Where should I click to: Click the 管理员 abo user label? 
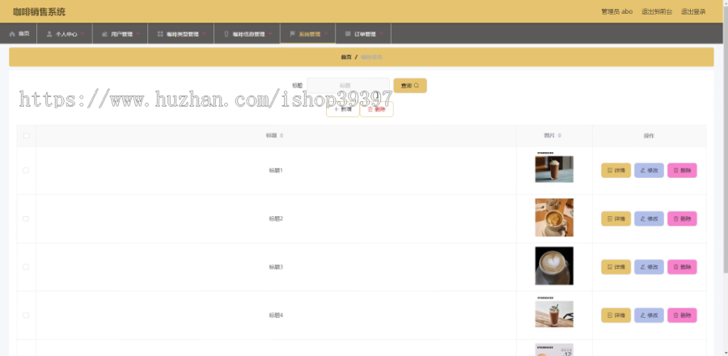tap(616, 11)
